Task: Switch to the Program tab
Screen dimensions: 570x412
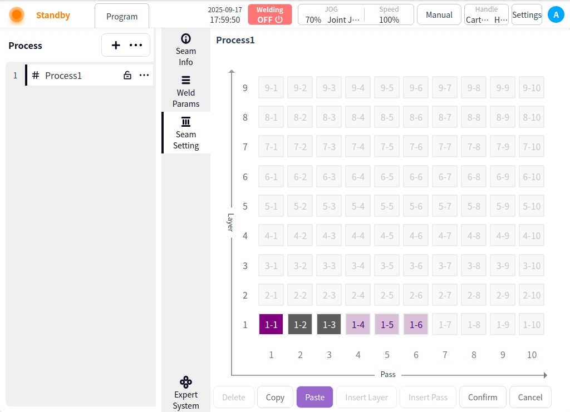Action: coord(122,16)
